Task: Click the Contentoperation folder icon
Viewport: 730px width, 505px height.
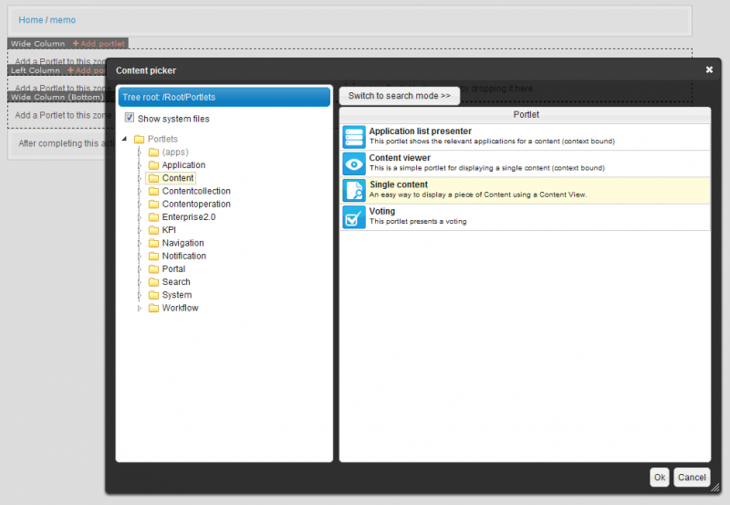Action: [153, 204]
